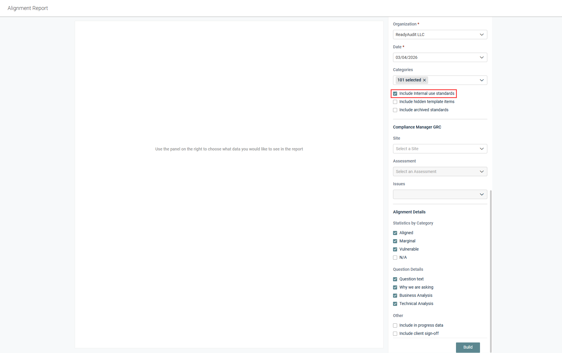The width and height of the screenshot is (562, 353).
Task: Expand the Categories dropdown arrow
Action: (481, 80)
